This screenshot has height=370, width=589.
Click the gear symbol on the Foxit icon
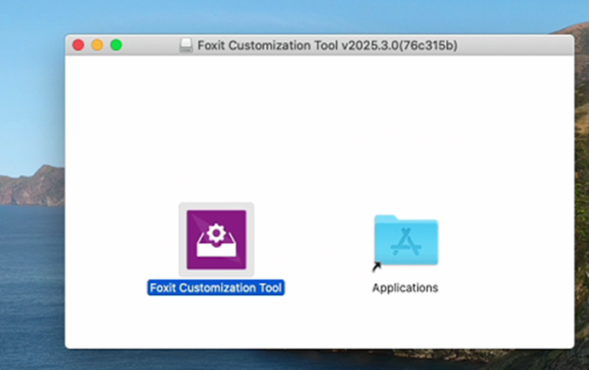(x=216, y=231)
